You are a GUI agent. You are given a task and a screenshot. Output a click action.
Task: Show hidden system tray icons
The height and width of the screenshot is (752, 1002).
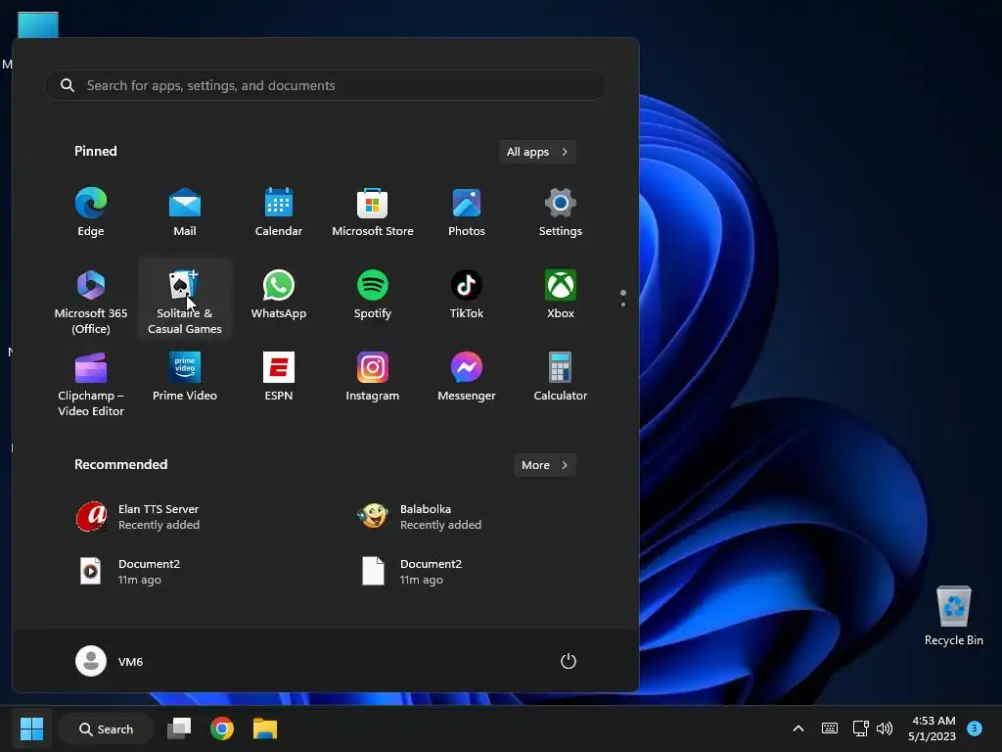click(798, 728)
